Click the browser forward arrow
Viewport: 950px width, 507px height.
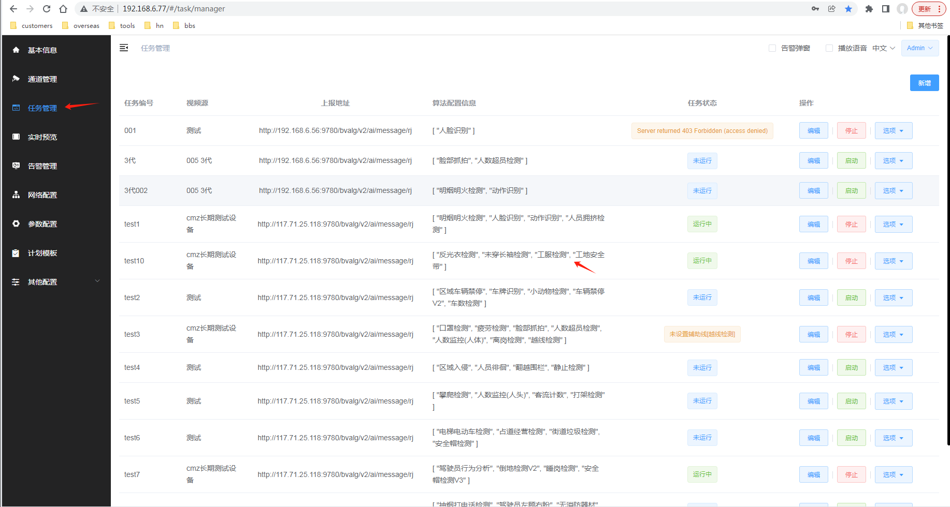coord(30,9)
